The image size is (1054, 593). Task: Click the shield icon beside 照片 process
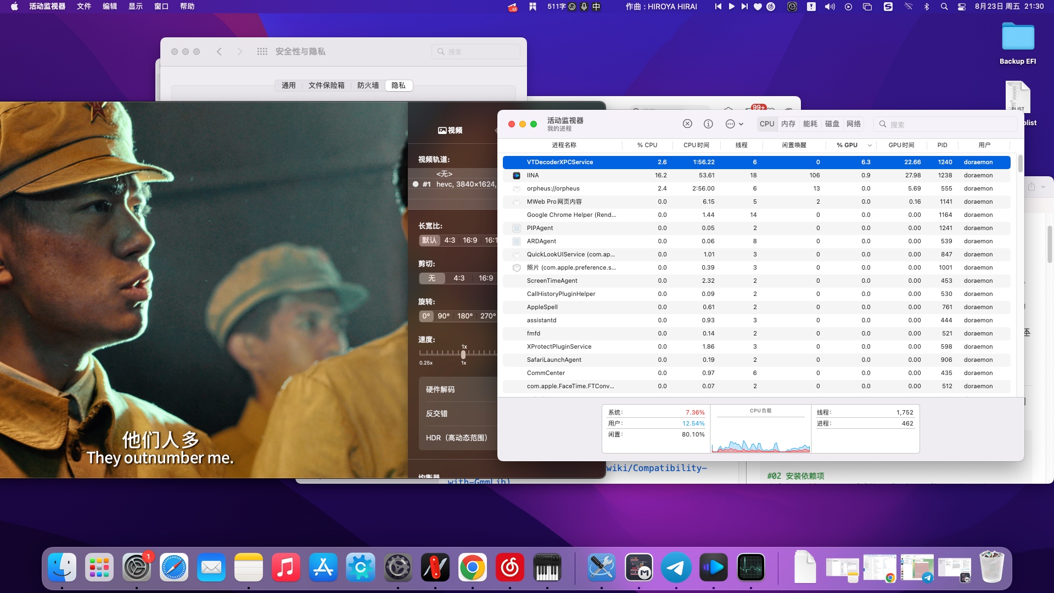(x=517, y=268)
